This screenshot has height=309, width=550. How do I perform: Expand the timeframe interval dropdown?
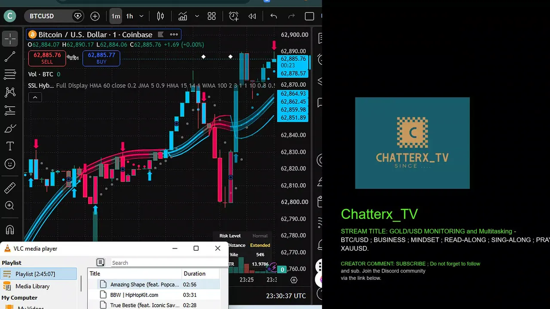[141, 16]
